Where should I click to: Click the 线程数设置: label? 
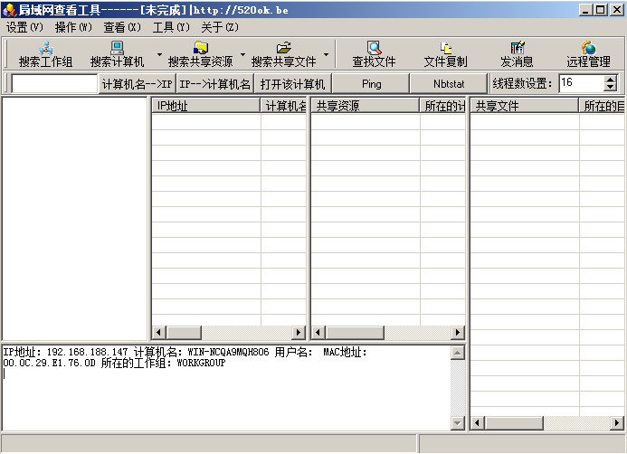(522, 83)
